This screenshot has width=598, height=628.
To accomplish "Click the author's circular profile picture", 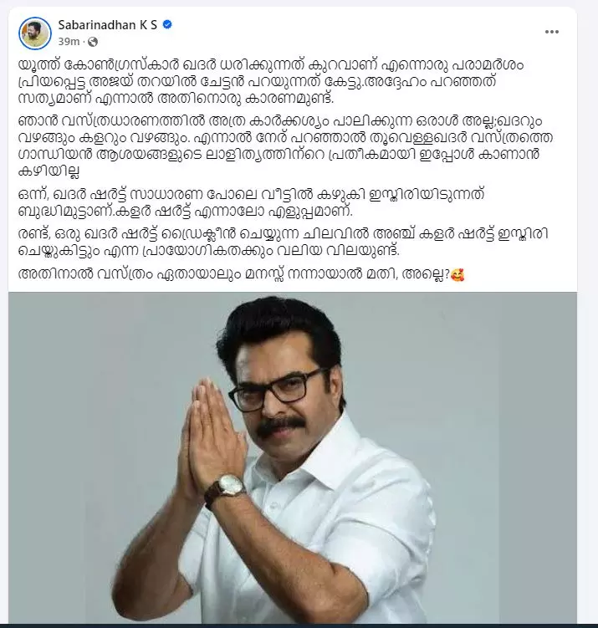I will coord(35,33).
